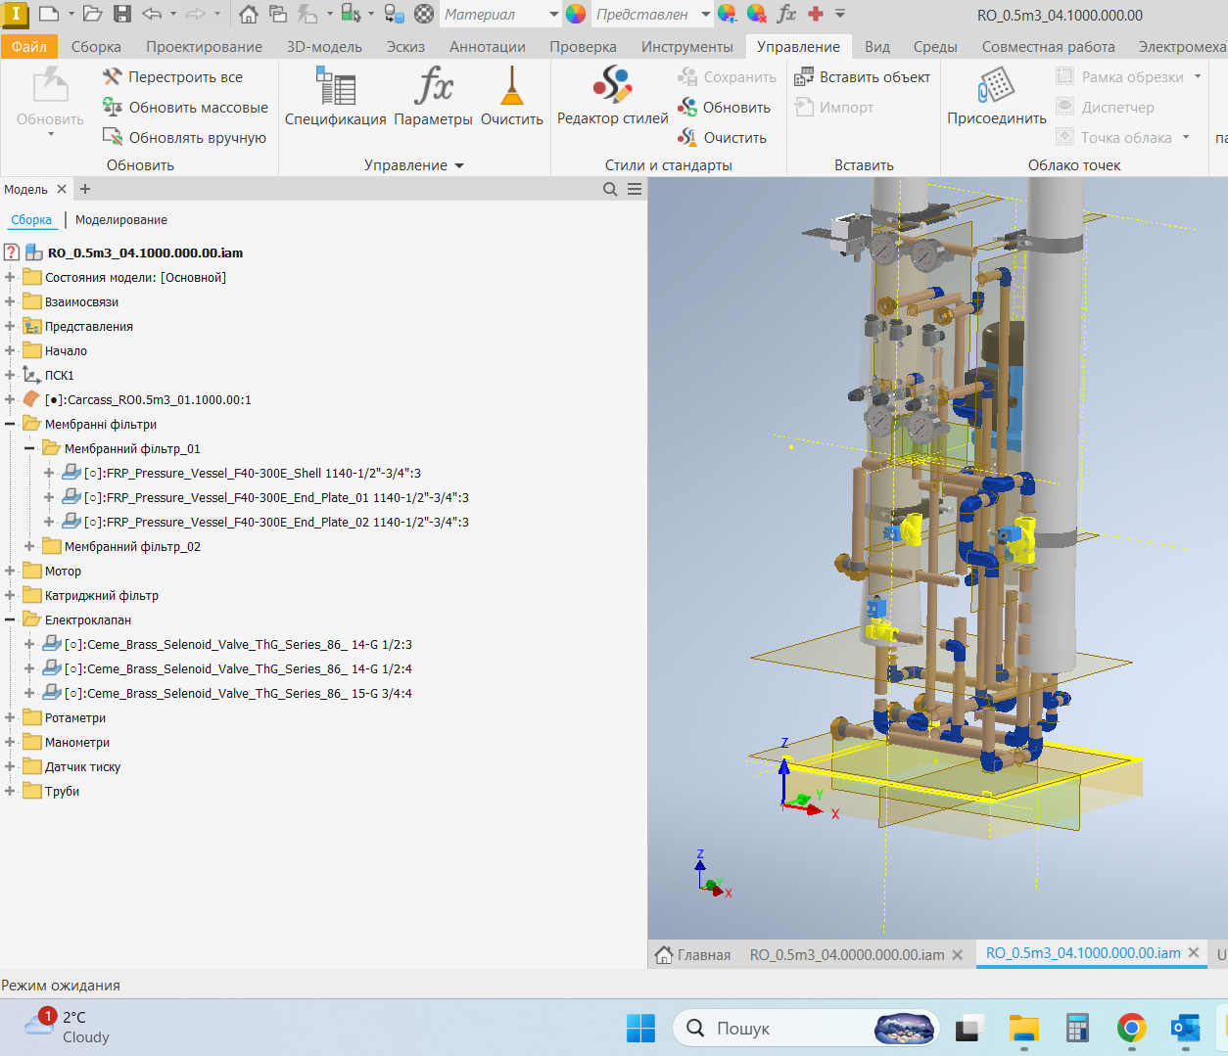Expand the Управление panel dropdown
This screenshot has width=1228, height=1056.
pos(414,164)
